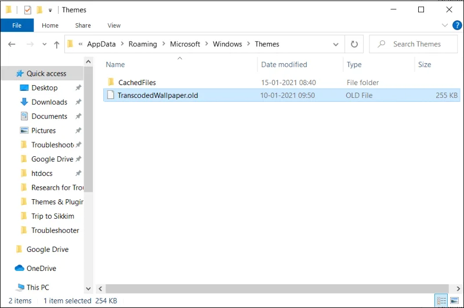The image size is (464, 308).
Task: Click the Properties quick access toolbar icon
Action: point(27,10)
